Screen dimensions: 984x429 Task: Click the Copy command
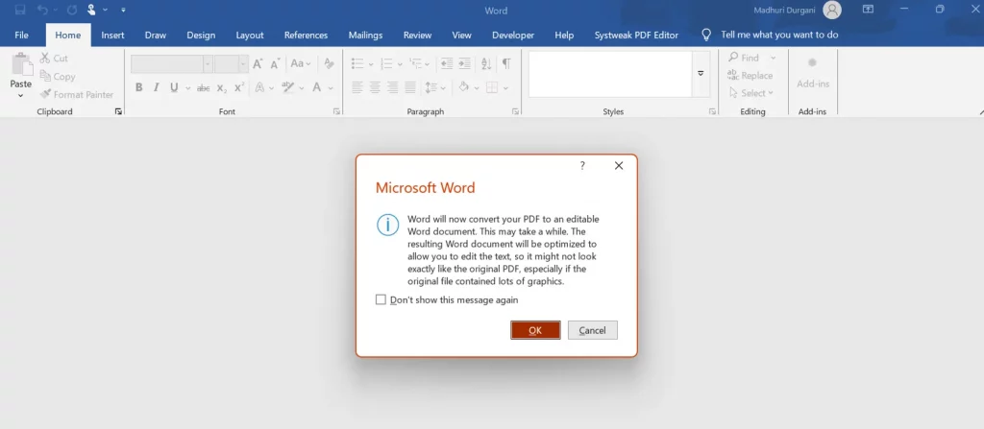pyautogui.click(x=57, y=77)
